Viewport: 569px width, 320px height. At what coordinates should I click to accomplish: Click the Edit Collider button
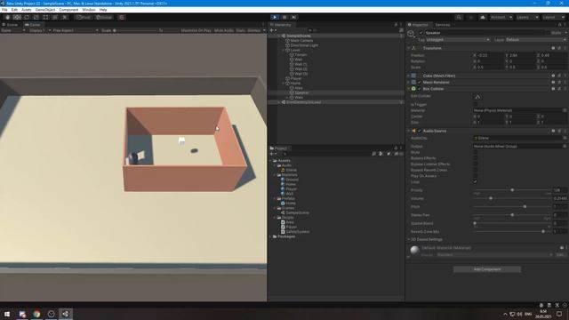(477, 97)
